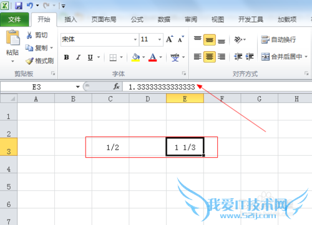Open the Name Box dropdown arrow
This screenshot has height=225, width=312.
tap(78, 87)
